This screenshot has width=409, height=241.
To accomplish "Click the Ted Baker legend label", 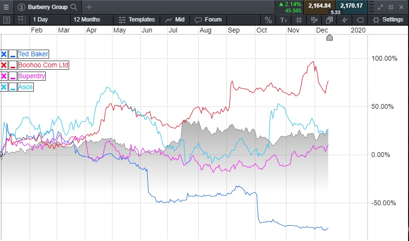I will [x=33, y=54].
